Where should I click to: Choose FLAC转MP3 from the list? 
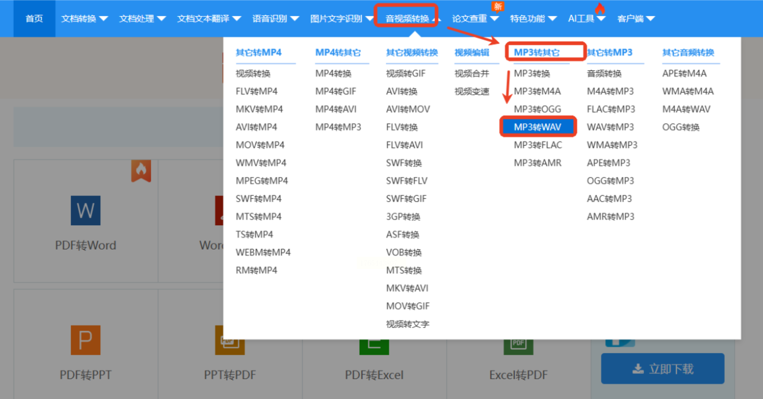click(x=611, y=109)
